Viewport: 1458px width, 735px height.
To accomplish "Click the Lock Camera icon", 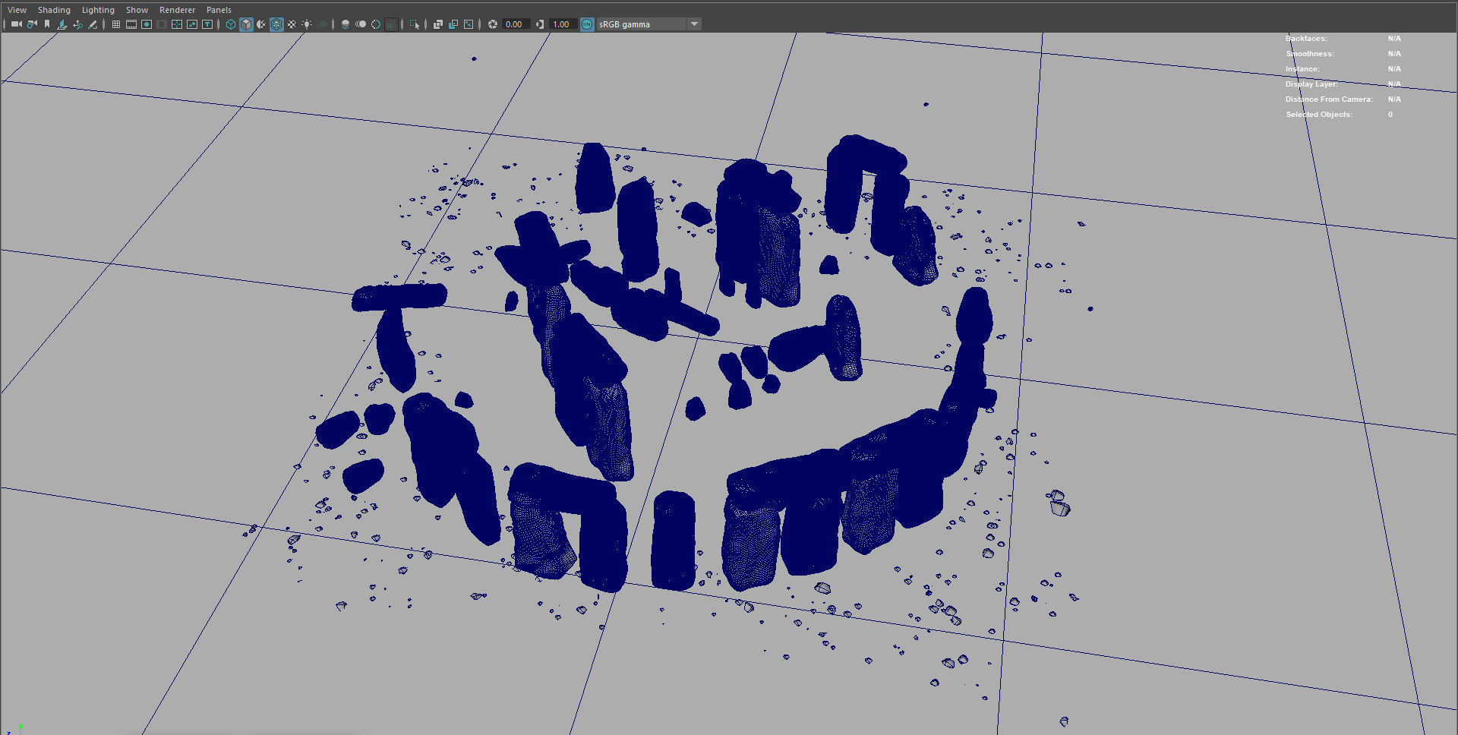I will (32, 24).
